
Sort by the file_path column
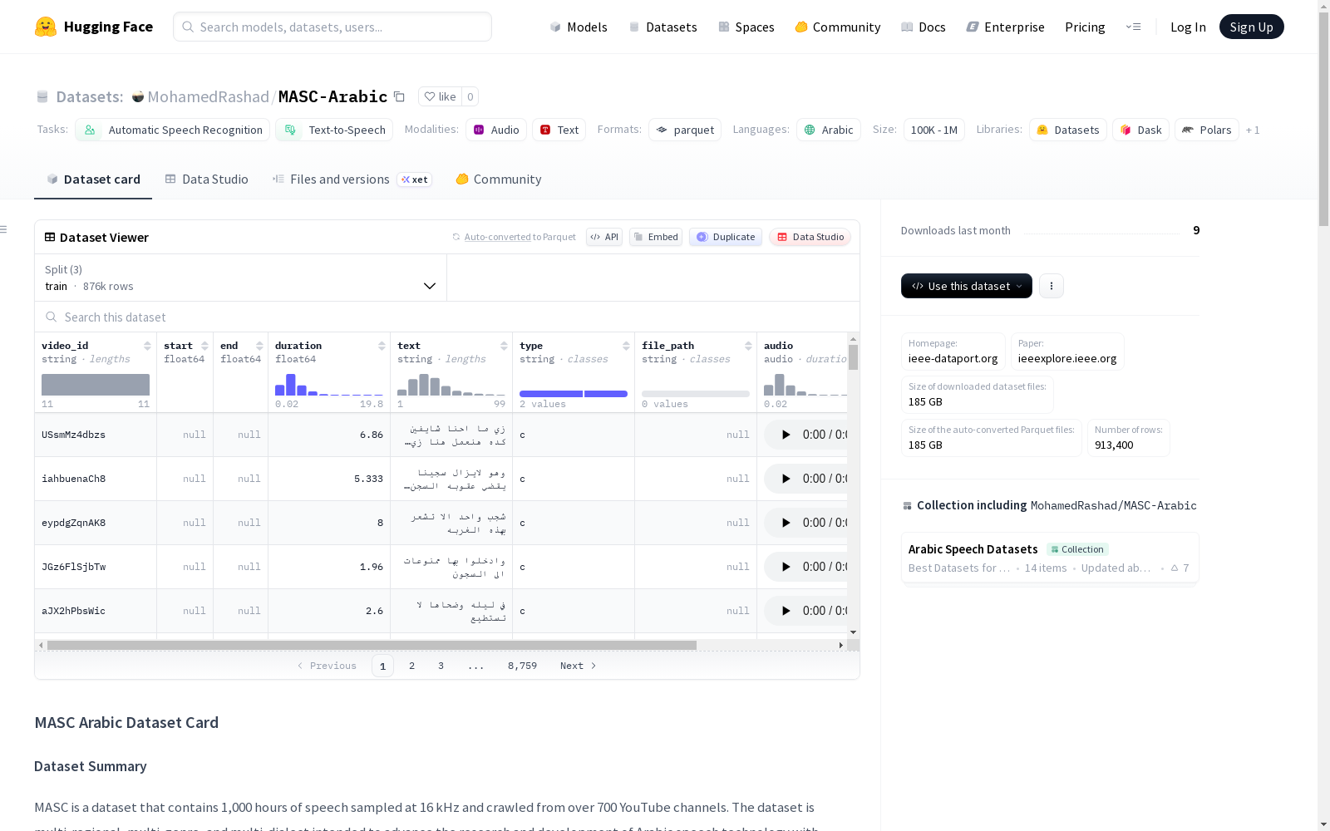point(748,346)
